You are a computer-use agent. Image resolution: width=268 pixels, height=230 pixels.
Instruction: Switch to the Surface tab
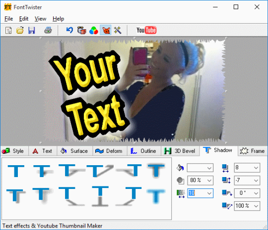click(74, 151)
